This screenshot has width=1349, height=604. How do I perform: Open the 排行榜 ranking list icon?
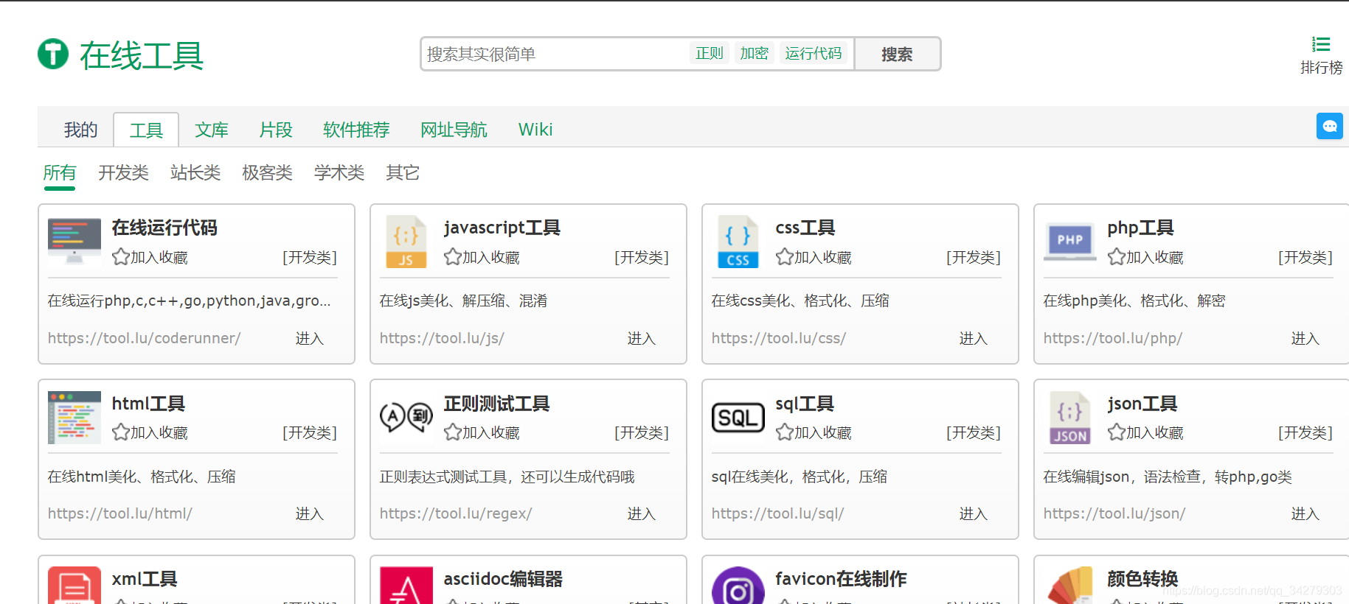pyautogui.click(x=1321, y=44)
